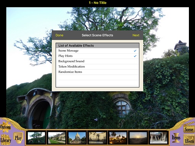195x146 pixels.
Task: Click the '1 - No Title' scene title
Action: pyautogui.click(x=97, y=3)
